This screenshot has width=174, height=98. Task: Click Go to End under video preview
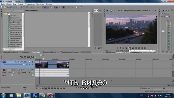[x=139, y=48]
